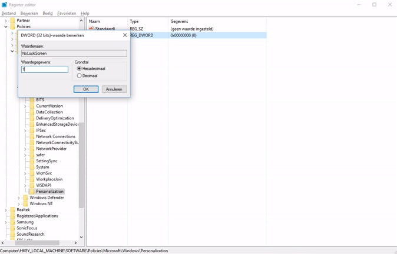Click the DataCollection folder icon
The image size is (397, 254).
(32, 112)
